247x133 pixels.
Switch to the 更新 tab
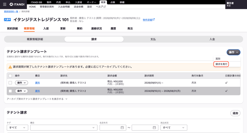point(63,29)
